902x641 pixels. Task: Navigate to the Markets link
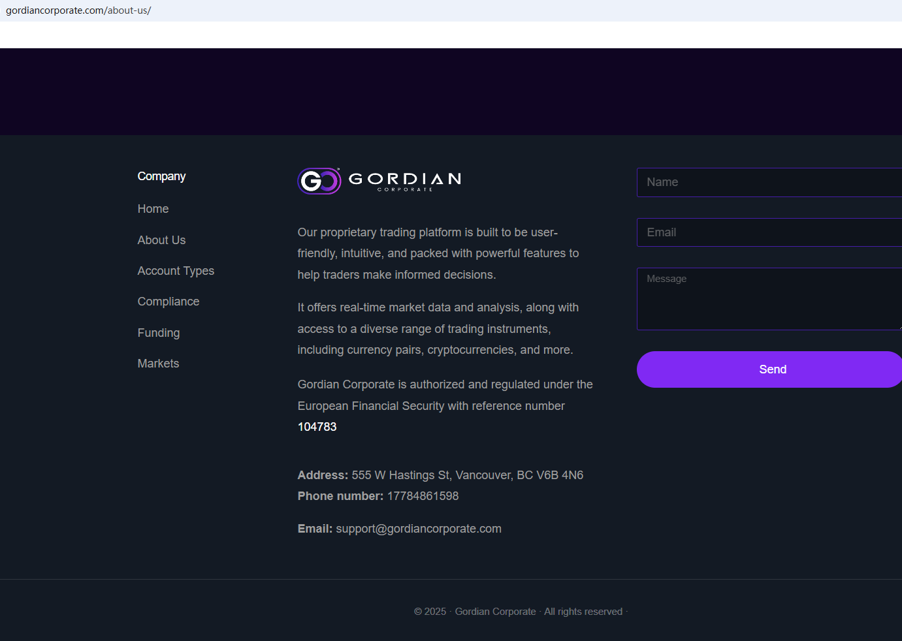(x=158, y=364)
